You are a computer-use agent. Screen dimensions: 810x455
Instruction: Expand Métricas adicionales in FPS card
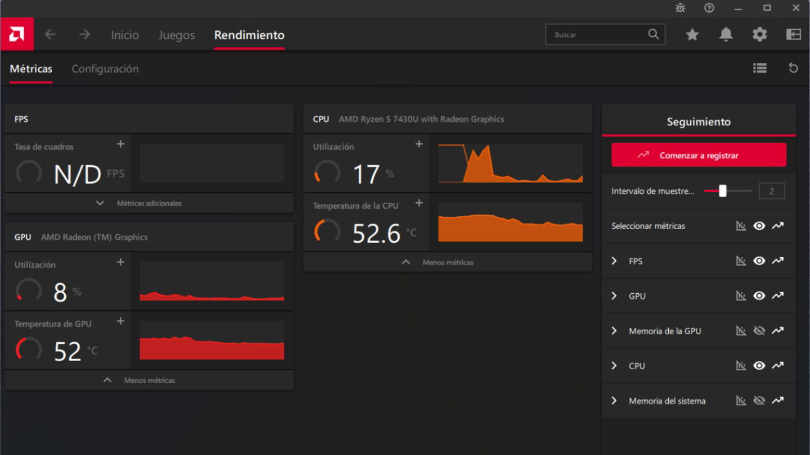coord(149,203)
